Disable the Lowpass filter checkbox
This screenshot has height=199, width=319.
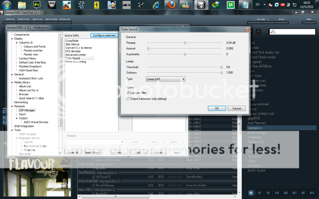pos(128,93)
